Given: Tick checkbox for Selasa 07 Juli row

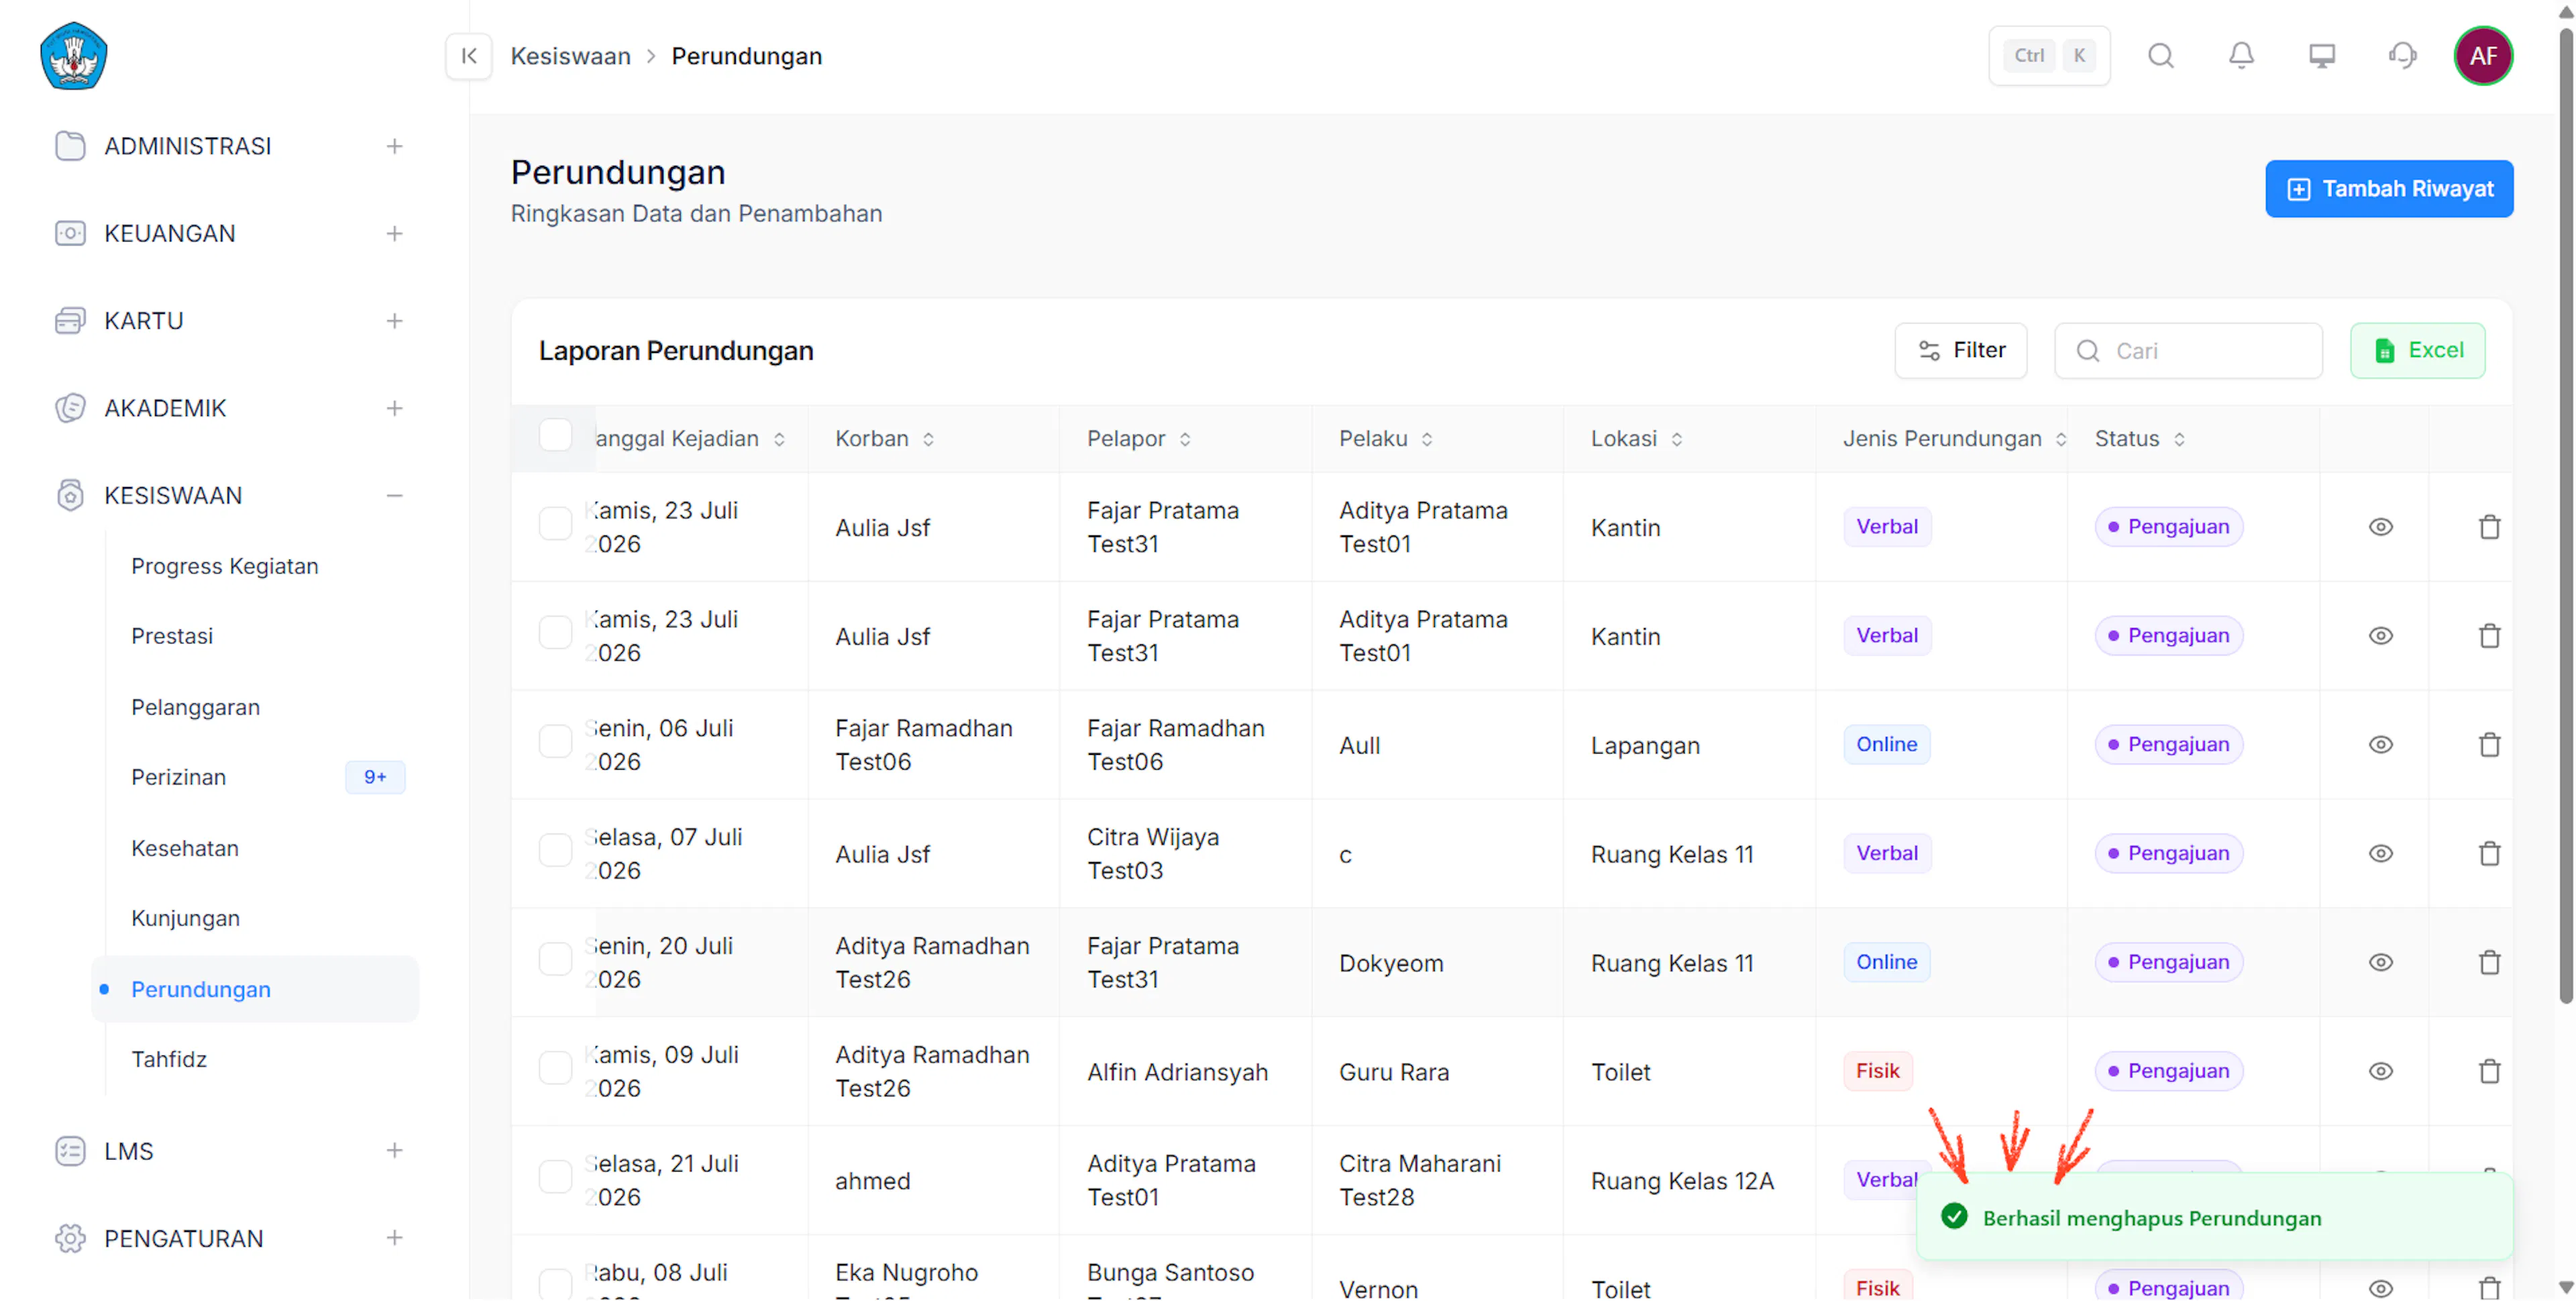Looking at the screenshot, I should (555, 851).
